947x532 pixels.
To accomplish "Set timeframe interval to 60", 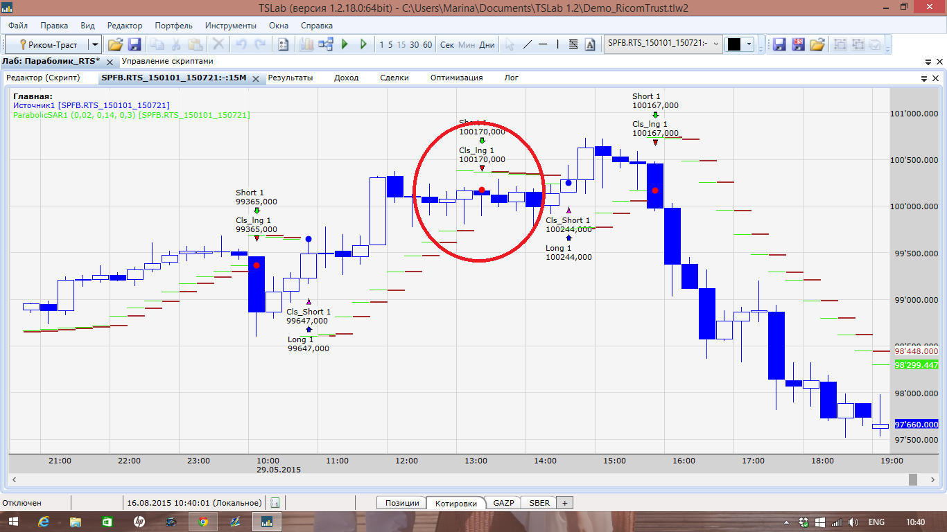I will [x=427, y=45].
